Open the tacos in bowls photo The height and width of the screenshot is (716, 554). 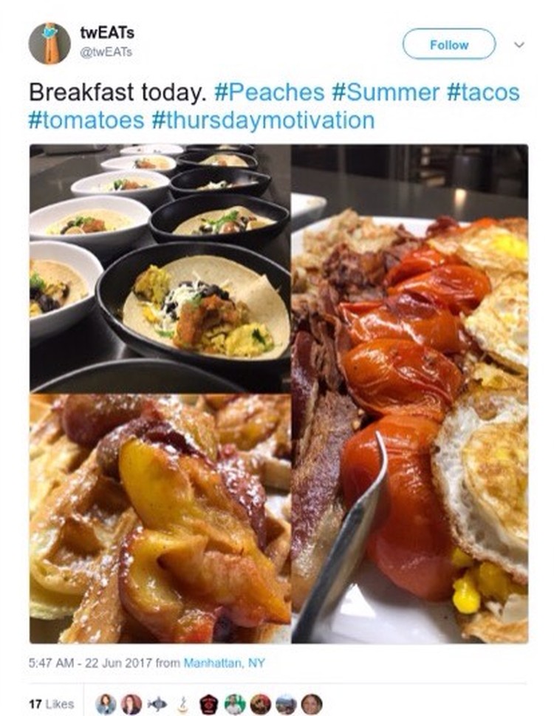[160, 268]
